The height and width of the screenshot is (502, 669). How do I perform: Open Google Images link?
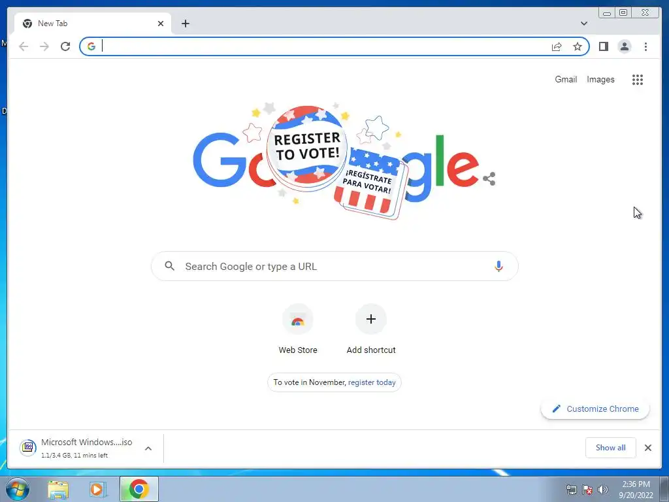click(x=600, y=79)
